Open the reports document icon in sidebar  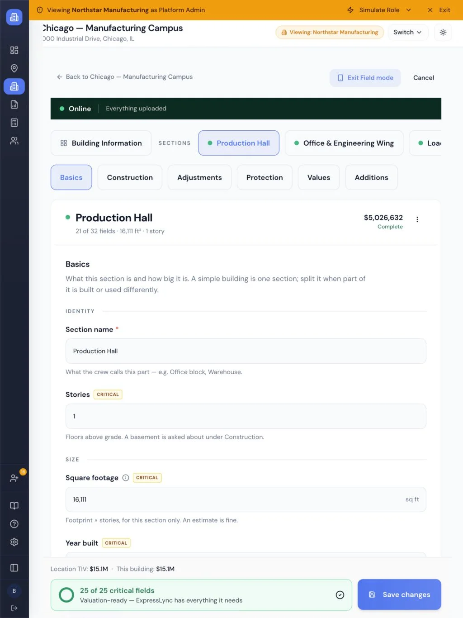[14, 105]
